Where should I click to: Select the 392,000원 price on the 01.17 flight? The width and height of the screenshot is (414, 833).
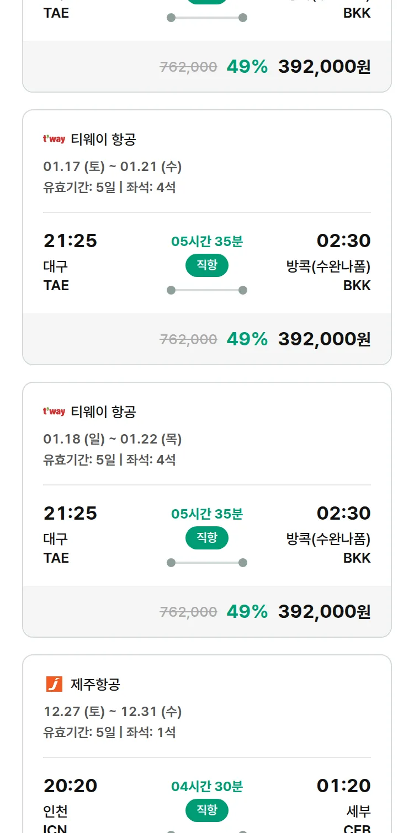click(x=324, y=339)
